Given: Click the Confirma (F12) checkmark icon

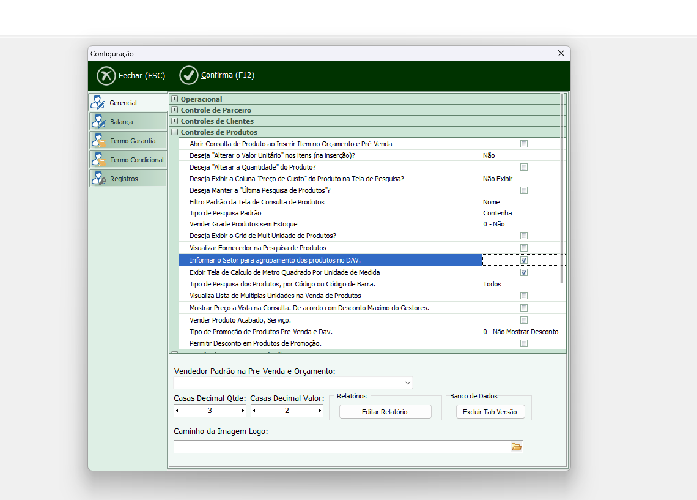Looking at the screenshot, I should 189,75.
